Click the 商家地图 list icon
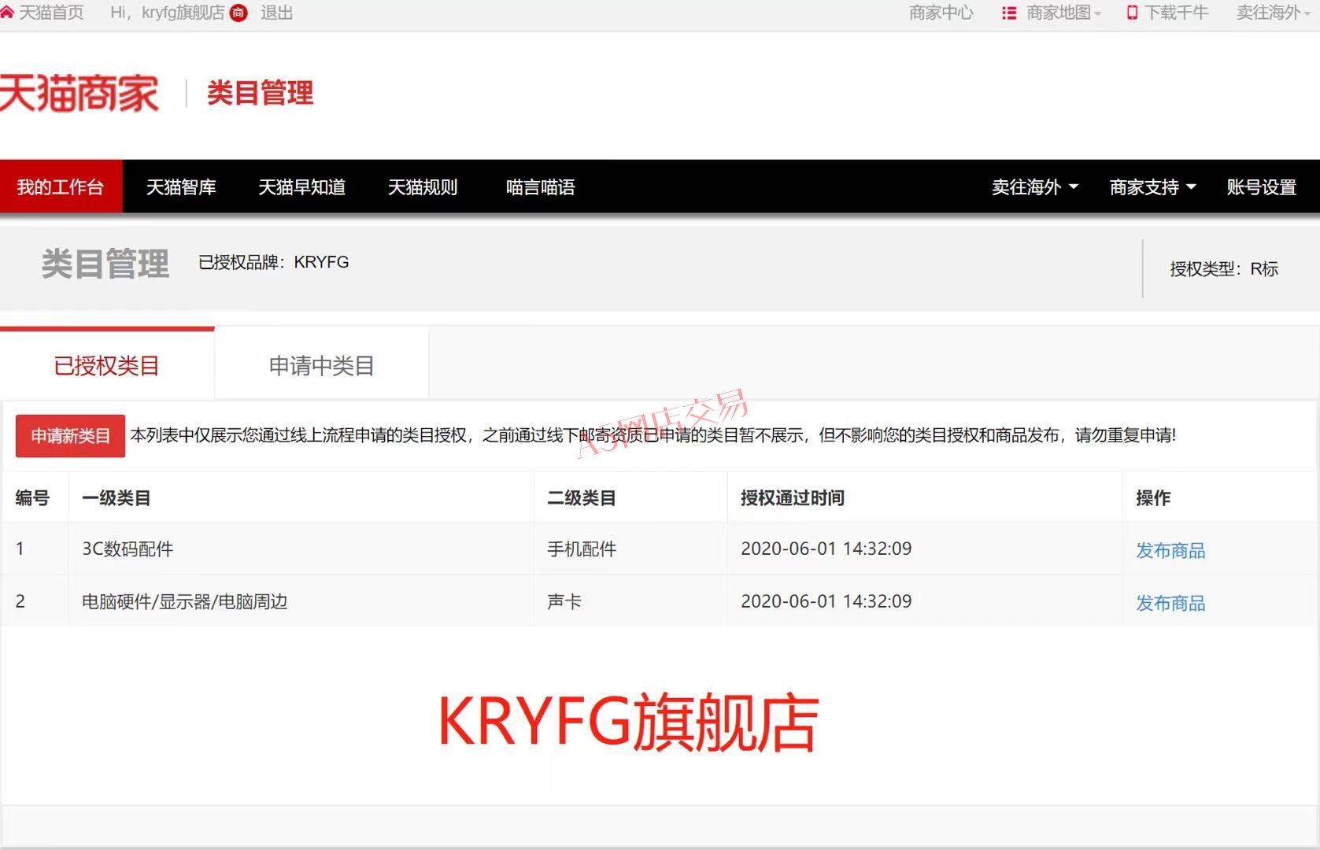This screenshot has width=1320, height=850. (1009, 13)
